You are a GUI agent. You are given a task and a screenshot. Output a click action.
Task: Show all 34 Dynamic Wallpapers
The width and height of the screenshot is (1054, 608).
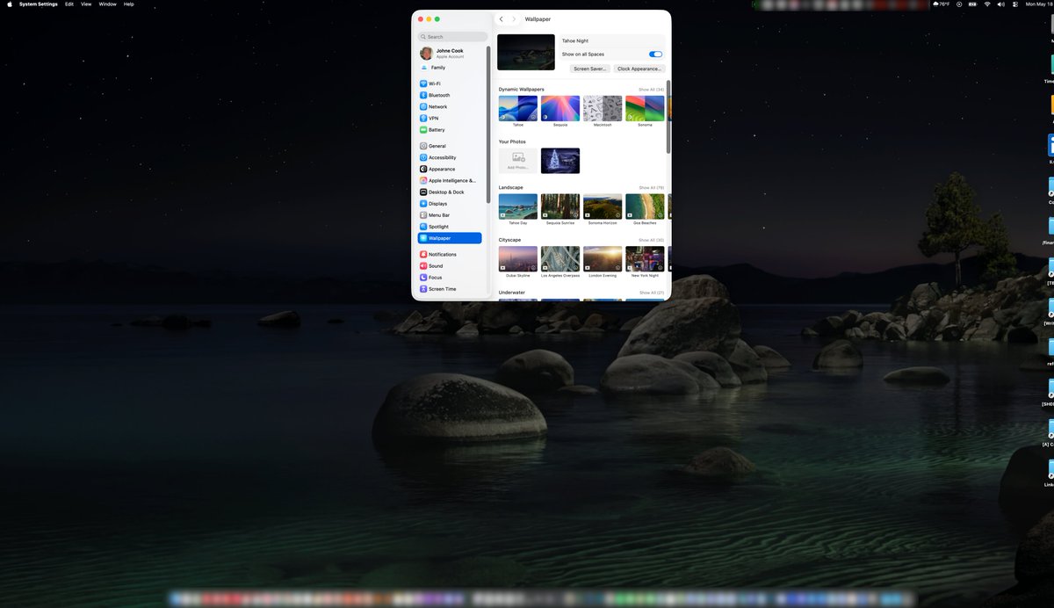[651, 90]
